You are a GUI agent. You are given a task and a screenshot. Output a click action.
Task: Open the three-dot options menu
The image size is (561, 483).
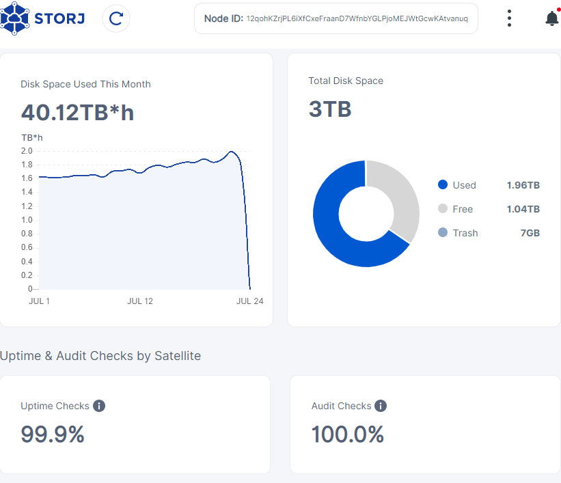[x=509, y=18]
